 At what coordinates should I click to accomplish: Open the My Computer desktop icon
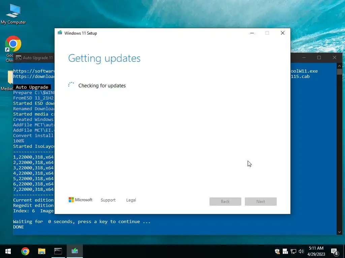pos(13,14)
